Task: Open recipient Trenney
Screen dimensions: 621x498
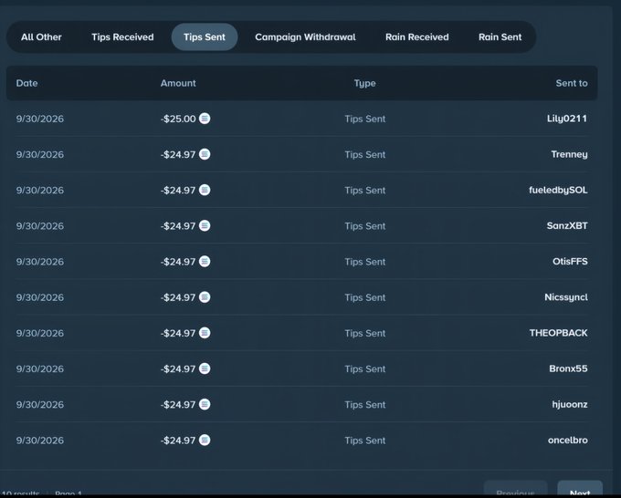Action: coord(569,154)
